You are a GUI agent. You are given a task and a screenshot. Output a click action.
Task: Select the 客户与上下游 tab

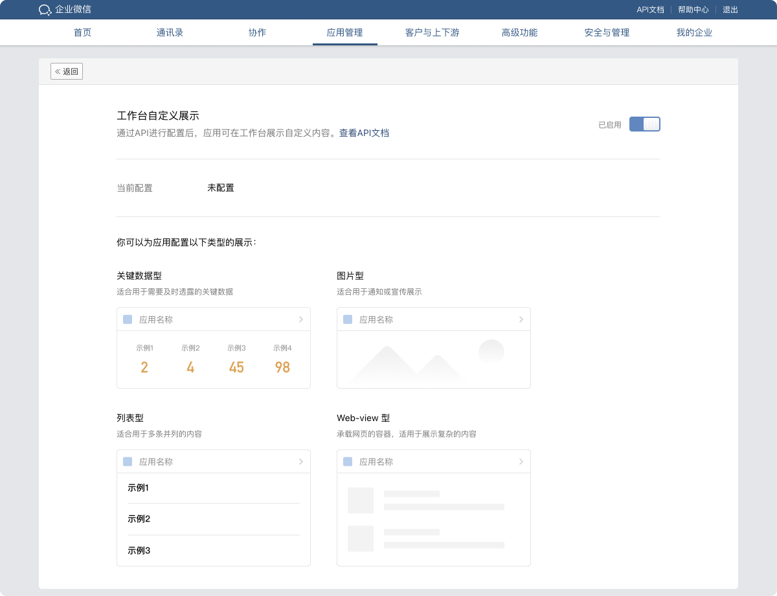click(x=433, y=32)
